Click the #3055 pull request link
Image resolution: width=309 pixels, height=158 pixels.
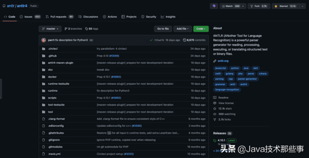pyautogui.click(x=129, y=154)
